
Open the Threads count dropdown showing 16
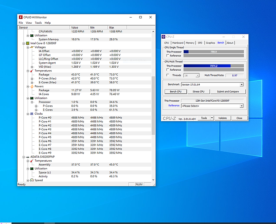pyautogui.click(x=197, y=75)
